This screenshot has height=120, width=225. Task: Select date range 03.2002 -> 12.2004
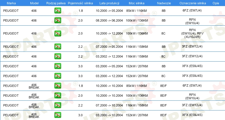pyautogui.click(x=109, y=56)
